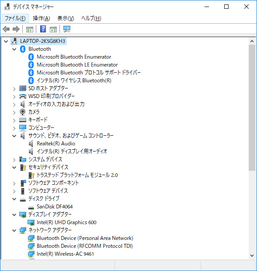Viewport: 257px width, 271px height.
Task: Click the scrollbar up arrow
Action: point(252,41)
